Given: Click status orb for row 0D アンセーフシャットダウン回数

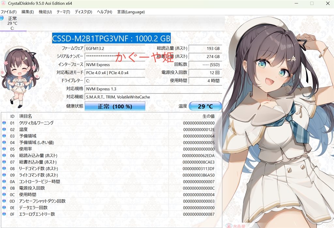Looking at the screenshot, I should point(4,201).
